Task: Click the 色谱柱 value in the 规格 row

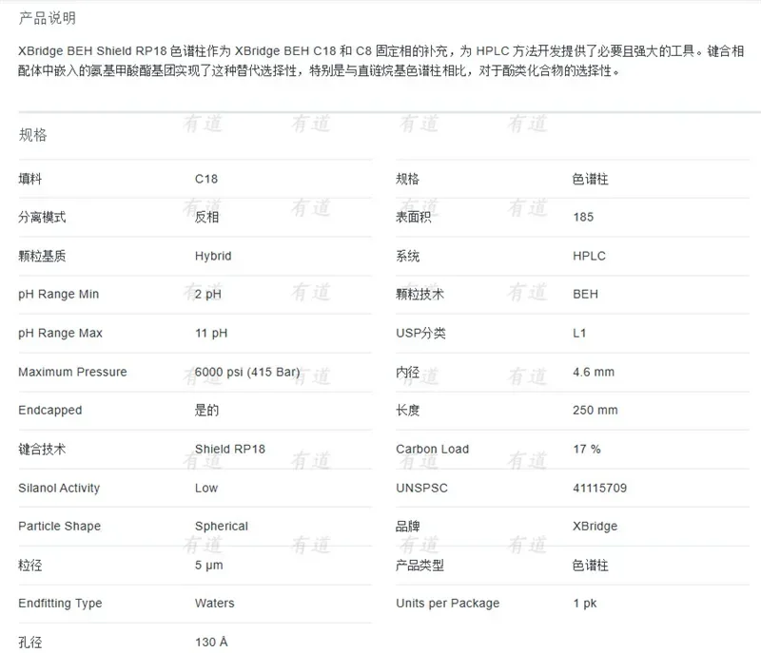Action: (x=590, y=179)
